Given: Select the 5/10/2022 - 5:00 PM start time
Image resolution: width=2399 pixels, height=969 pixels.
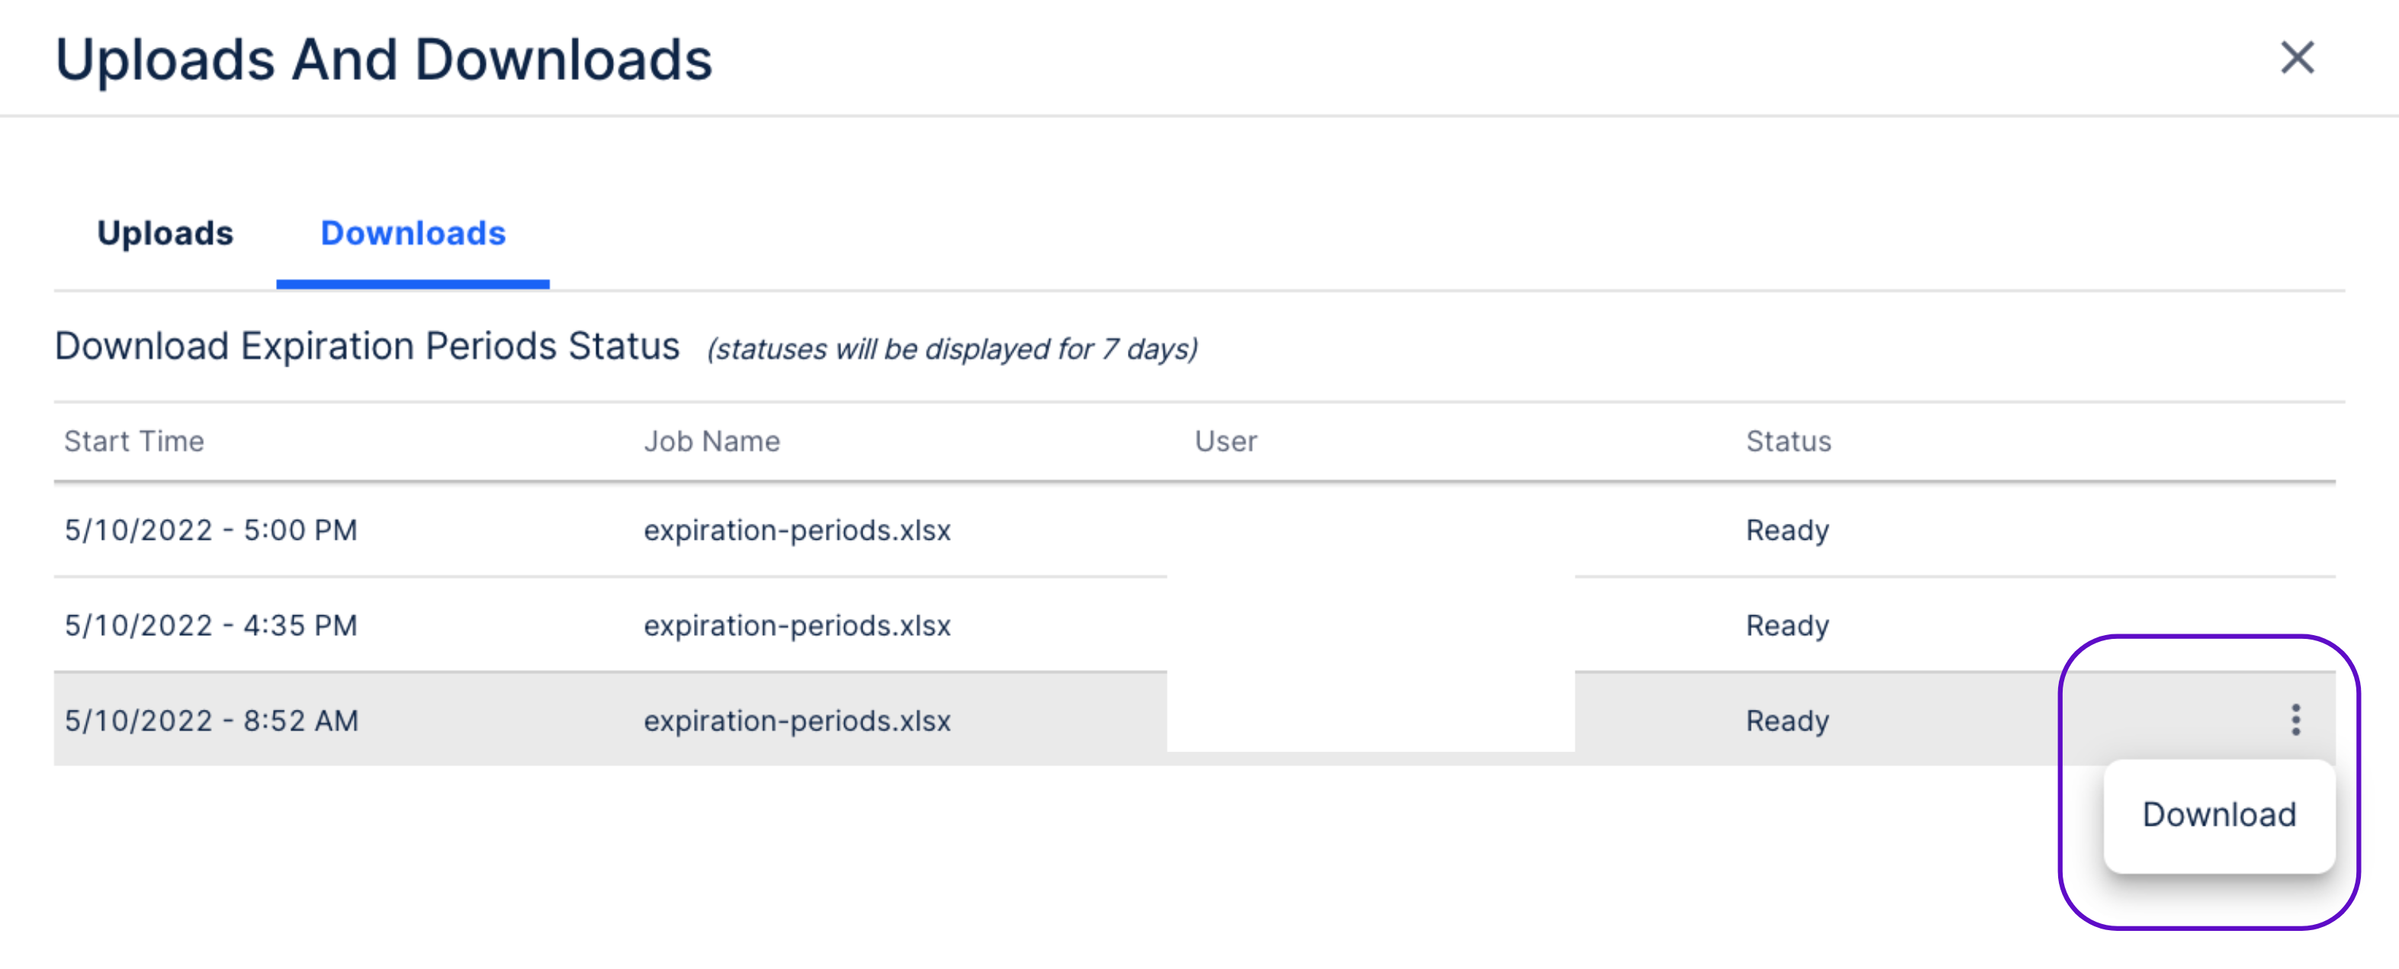Looking at the screenshot, I should point(210,531).
